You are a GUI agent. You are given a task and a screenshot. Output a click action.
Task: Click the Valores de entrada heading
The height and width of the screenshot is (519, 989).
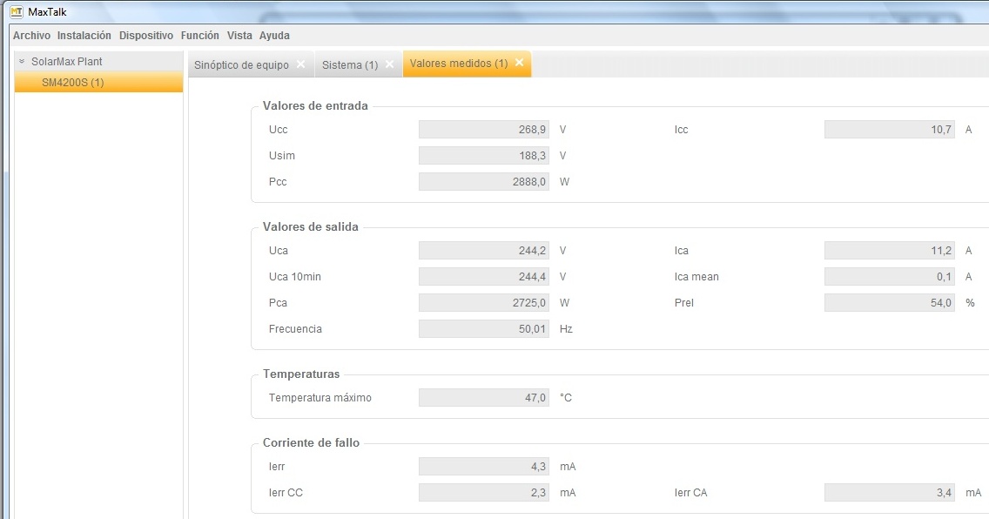pos(315,105)
